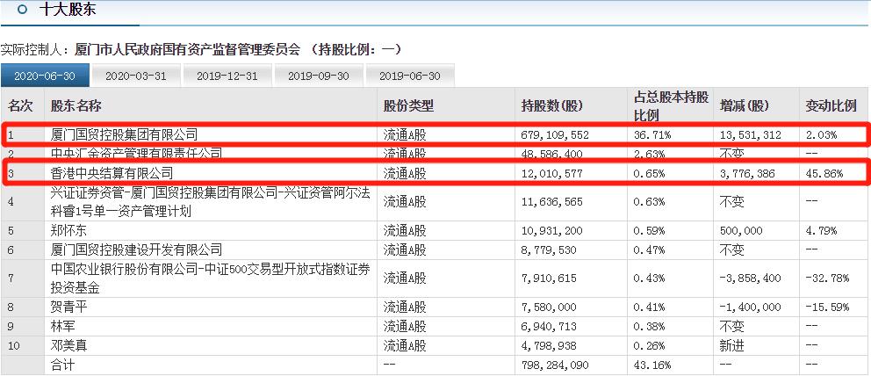Click the change value -3,858,400
The width and height of the screenshot is (871, 376).
point(750,278)
